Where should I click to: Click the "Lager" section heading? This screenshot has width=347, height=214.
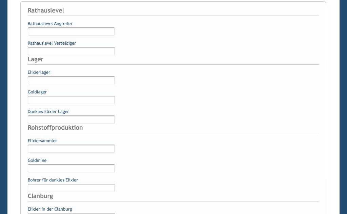click(x=36, y=59)
